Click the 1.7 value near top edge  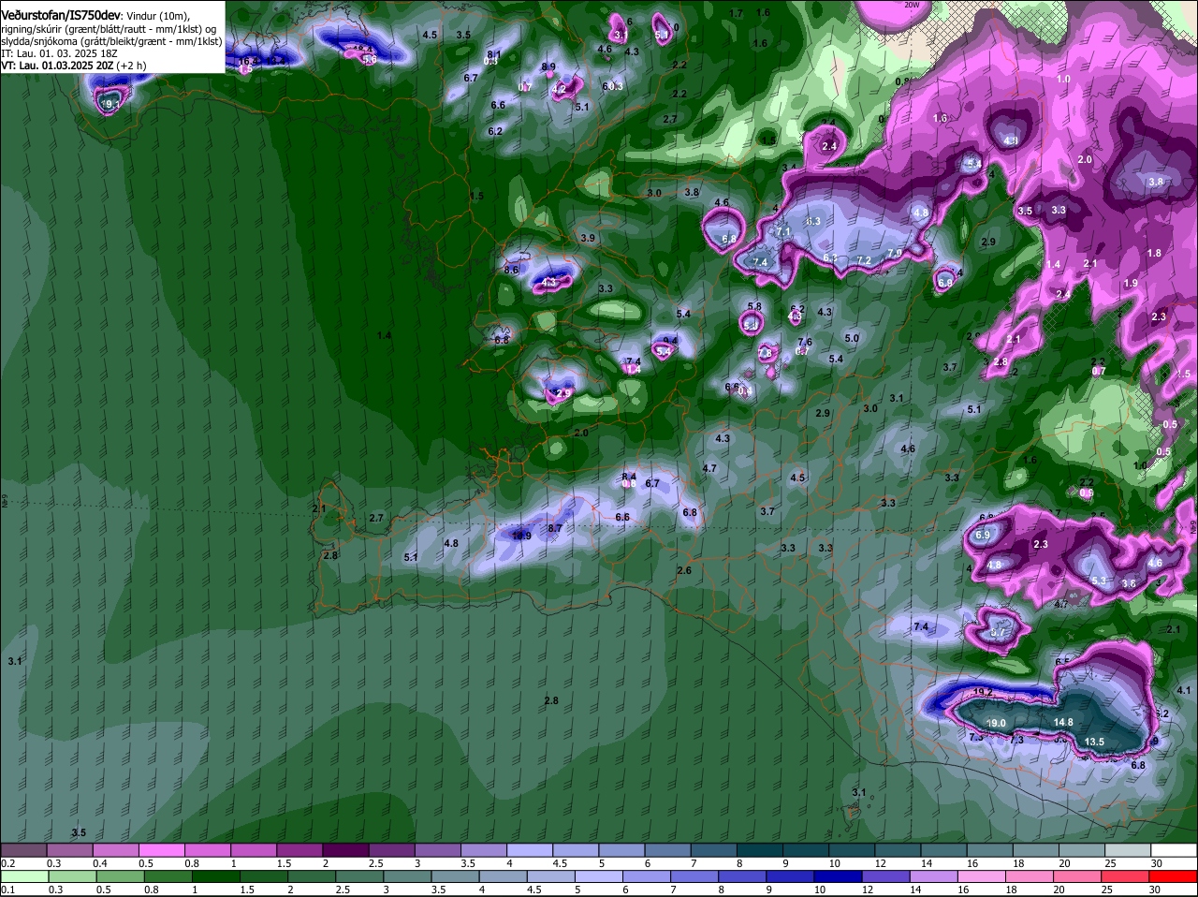737,13
